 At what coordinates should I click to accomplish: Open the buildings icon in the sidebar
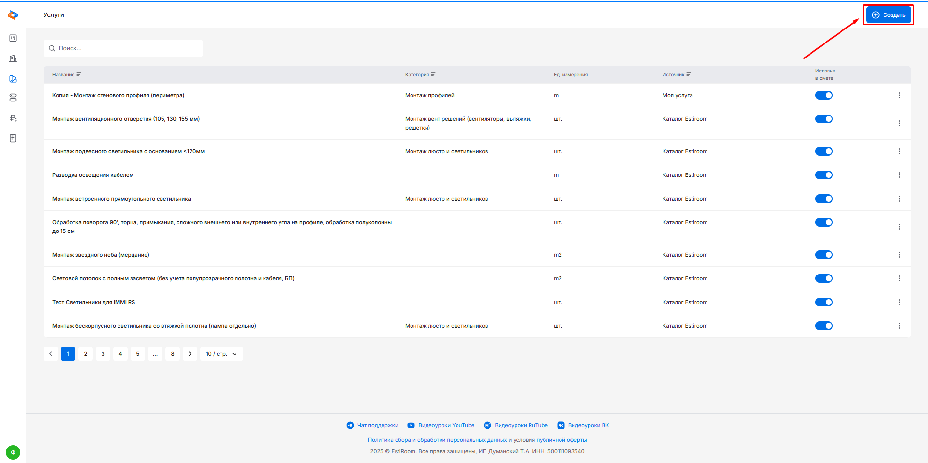tap(13, 58)
